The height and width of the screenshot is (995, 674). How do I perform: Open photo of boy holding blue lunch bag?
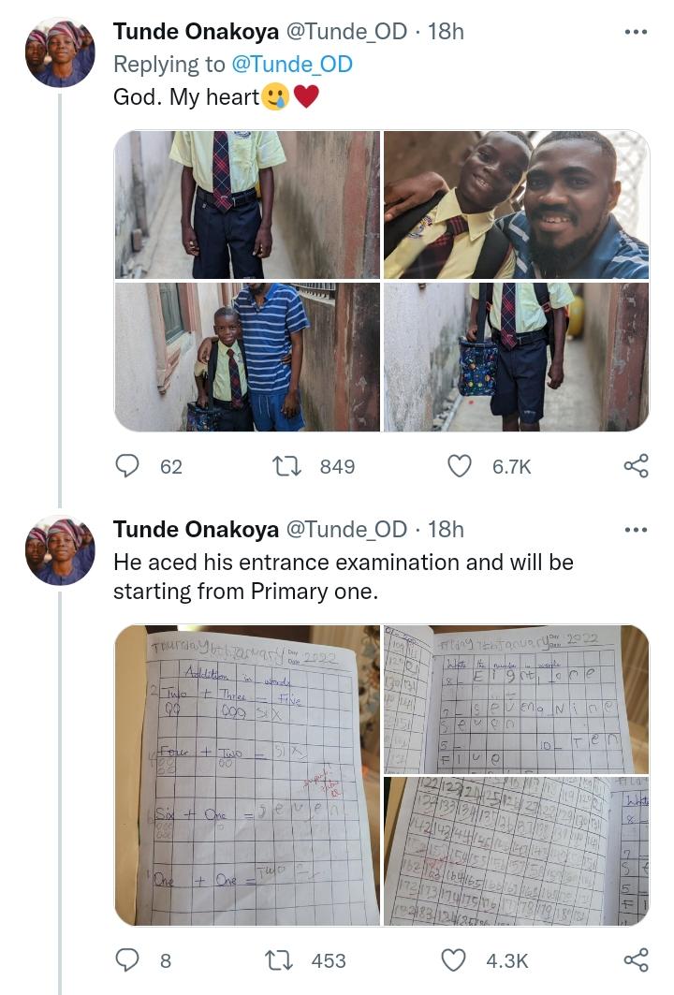[x=516, y=357]
